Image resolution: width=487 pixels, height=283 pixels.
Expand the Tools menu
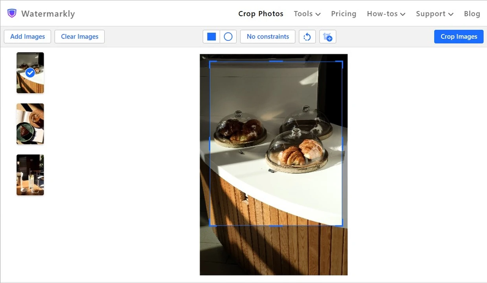point(307,14)
